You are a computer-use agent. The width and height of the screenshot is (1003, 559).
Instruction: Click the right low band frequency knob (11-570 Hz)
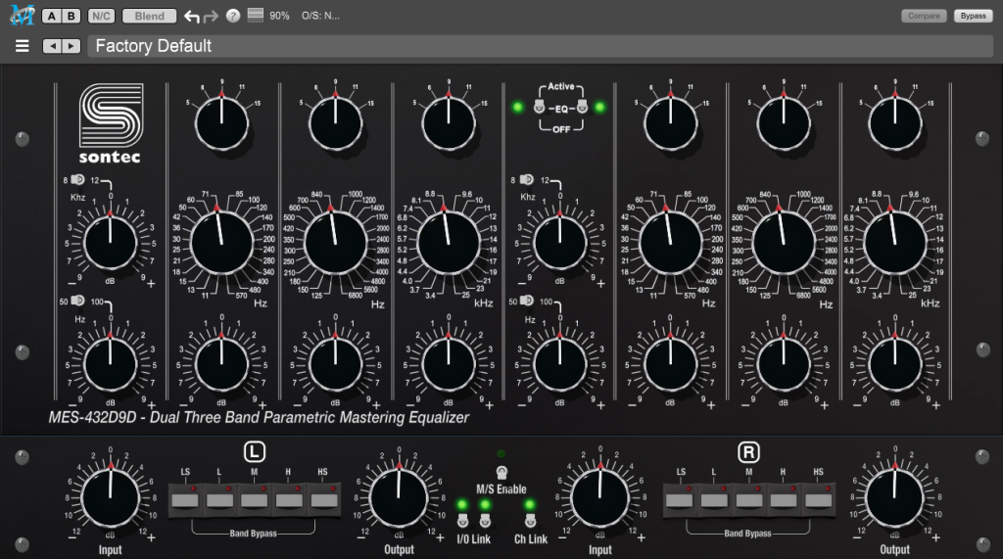(670, 244)
